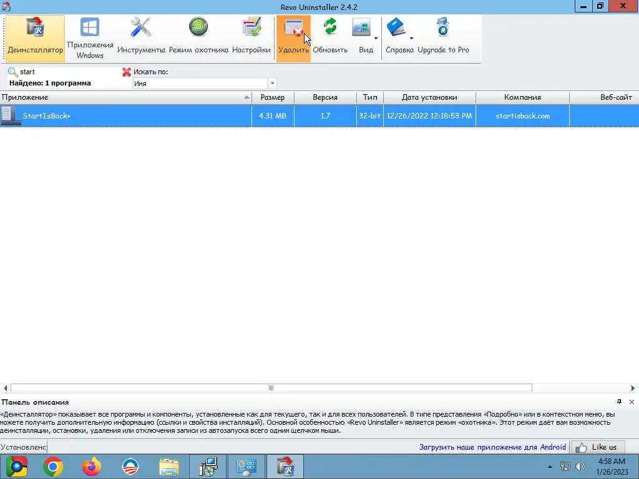
Task: Open File Explorer from the taskbar
Action: click(168, 467)
